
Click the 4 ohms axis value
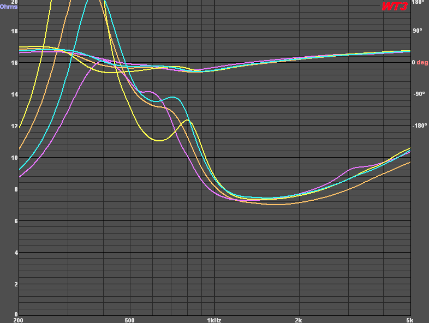(x=16, y=253)
